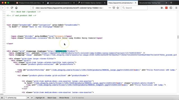
Task: Close the spycentre.com products tab
Action: 135,3
